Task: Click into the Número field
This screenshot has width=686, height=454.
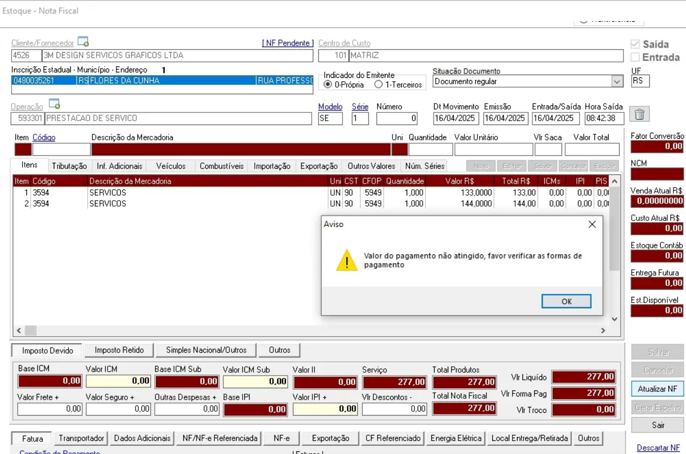Action: (397, 118)
